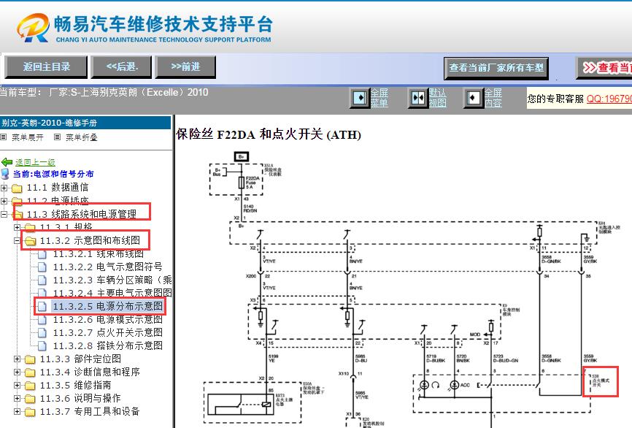Follow the 返回上一级 link
Screen dimensions: 632x428
tap(35, 162)
